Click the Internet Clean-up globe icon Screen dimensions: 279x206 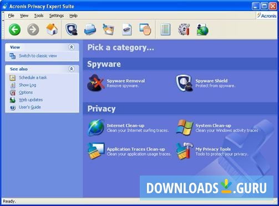tap(95, 127)
